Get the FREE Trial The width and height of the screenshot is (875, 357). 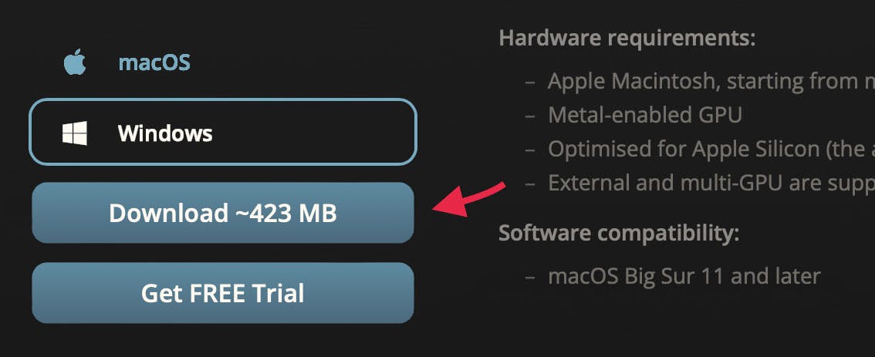pos(223,293)
